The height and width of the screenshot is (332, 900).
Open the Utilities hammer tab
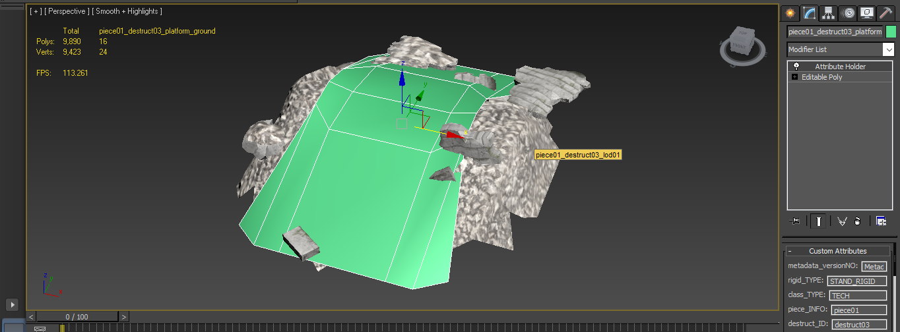point(886,13)
